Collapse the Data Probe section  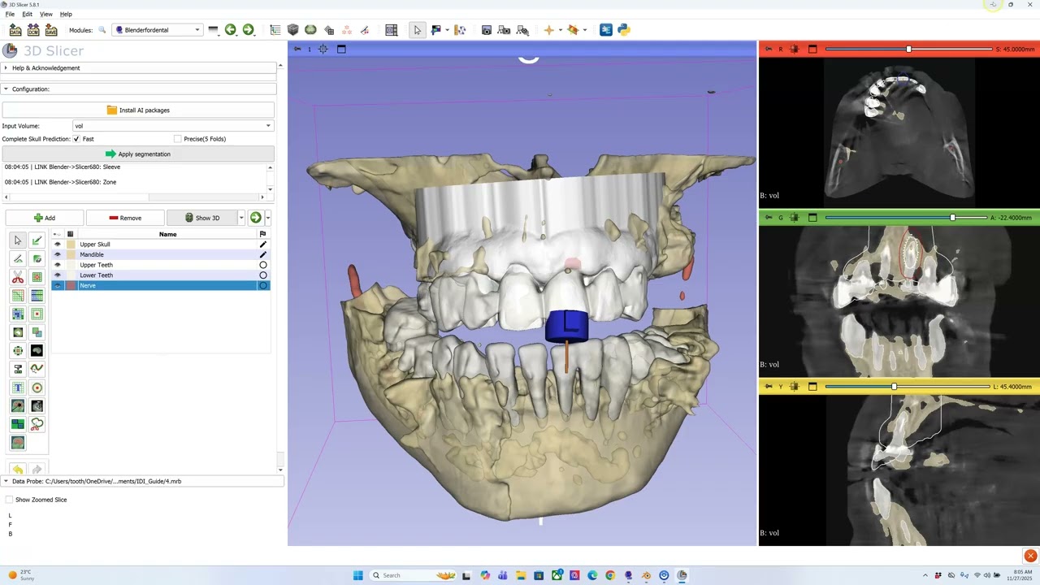pos(142,481)
